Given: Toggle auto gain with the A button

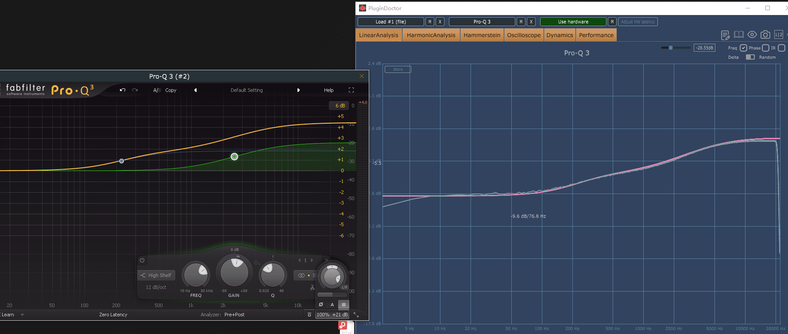Looking at the screenshot, I should coord(332,304).
